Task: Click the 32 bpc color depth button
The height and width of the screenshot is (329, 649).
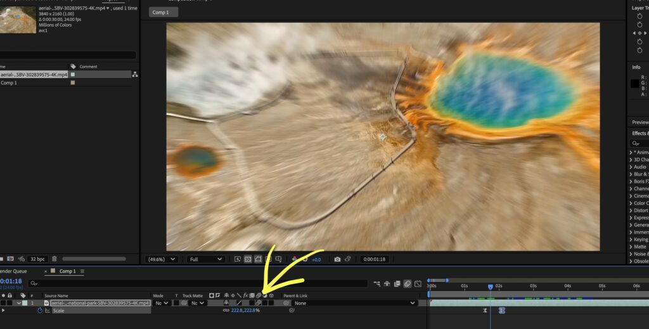Action: (37, 259)
